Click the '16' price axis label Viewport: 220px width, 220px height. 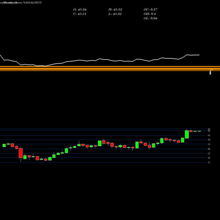click(x=209, y=158)
